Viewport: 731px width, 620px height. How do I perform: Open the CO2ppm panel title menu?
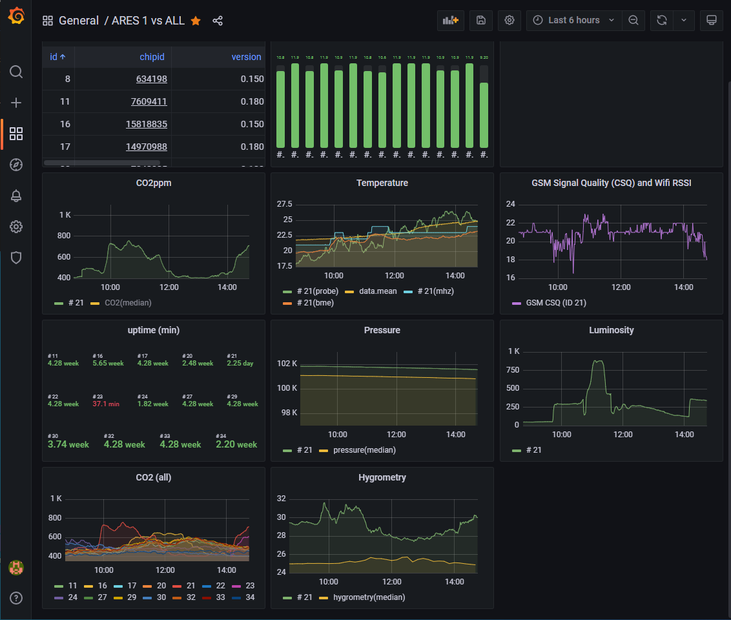tap(154, 183)
